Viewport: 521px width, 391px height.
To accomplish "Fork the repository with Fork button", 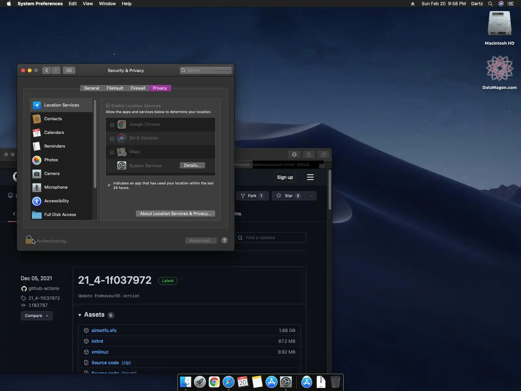I will [x=252, y=196].
